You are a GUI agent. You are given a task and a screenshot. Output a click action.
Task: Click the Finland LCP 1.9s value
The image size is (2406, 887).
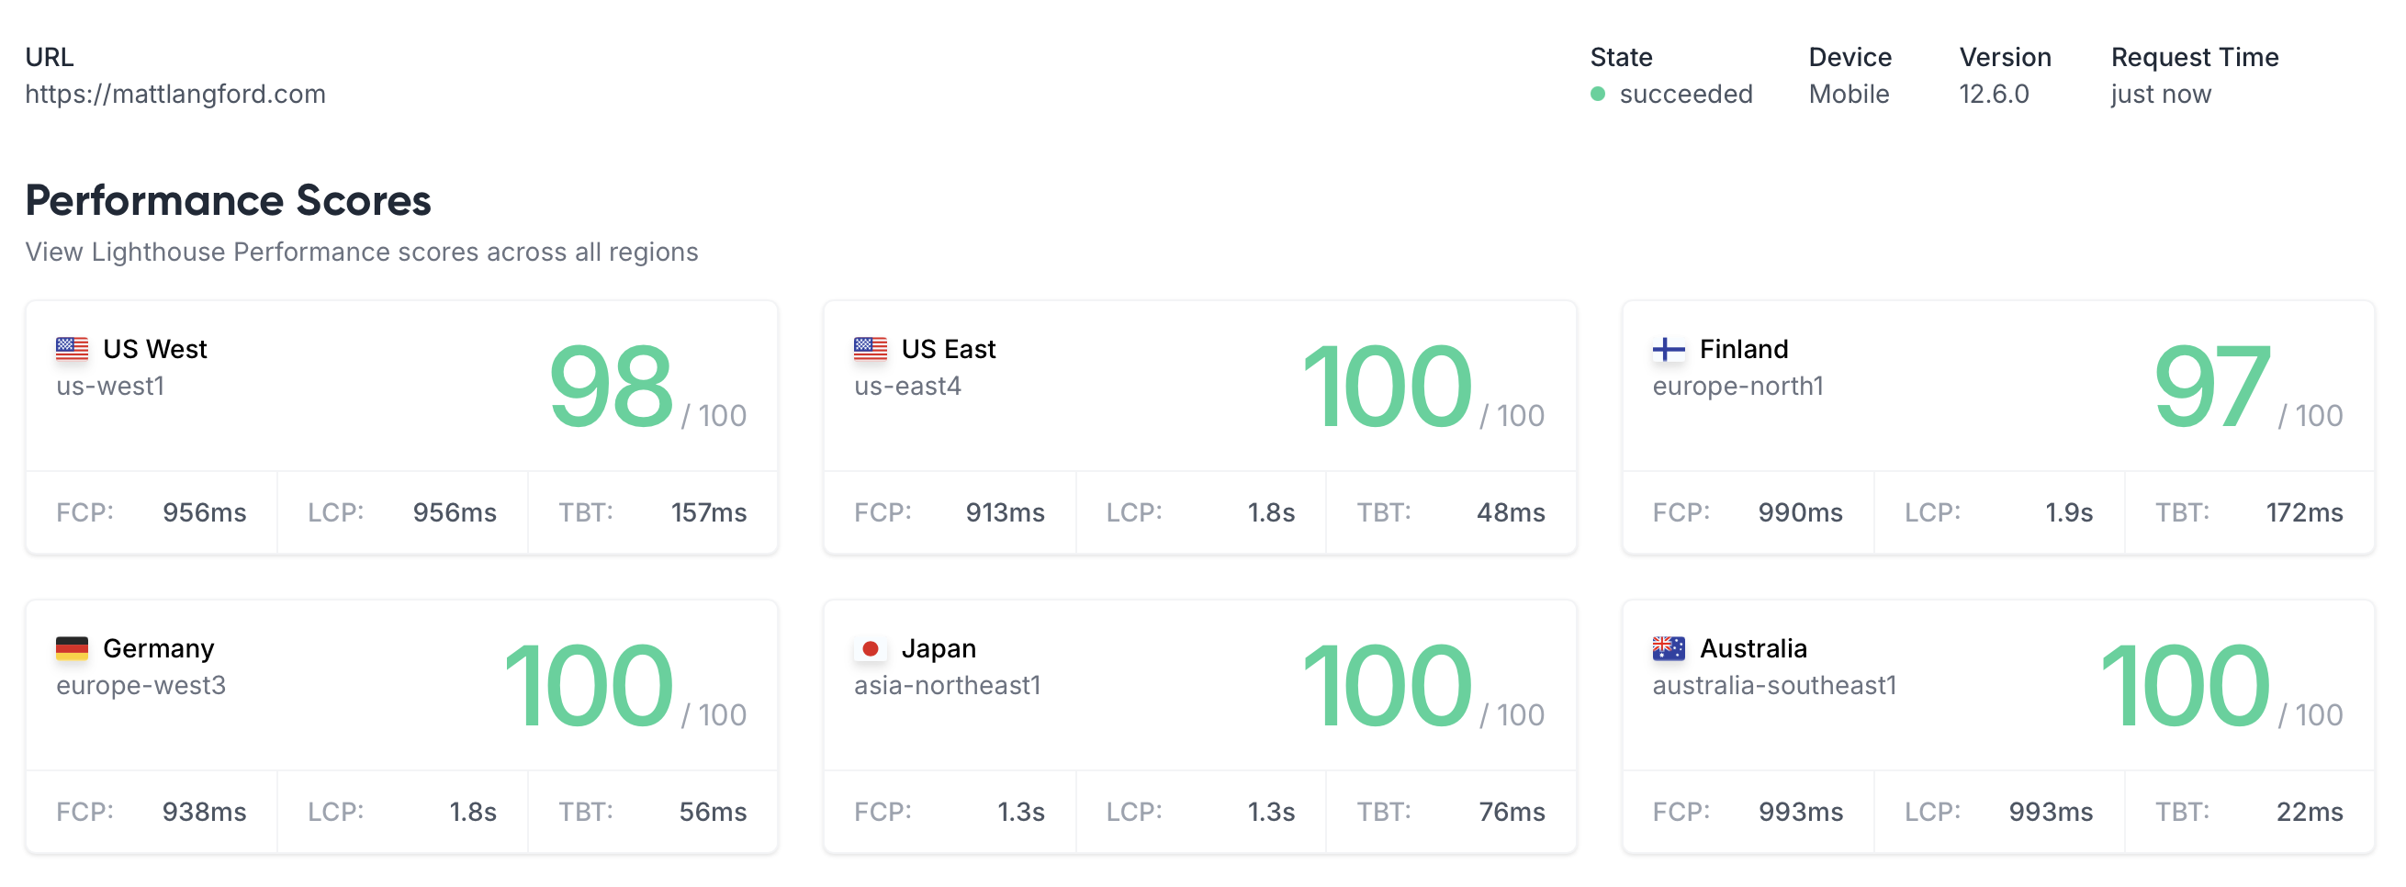[2068, 512]
